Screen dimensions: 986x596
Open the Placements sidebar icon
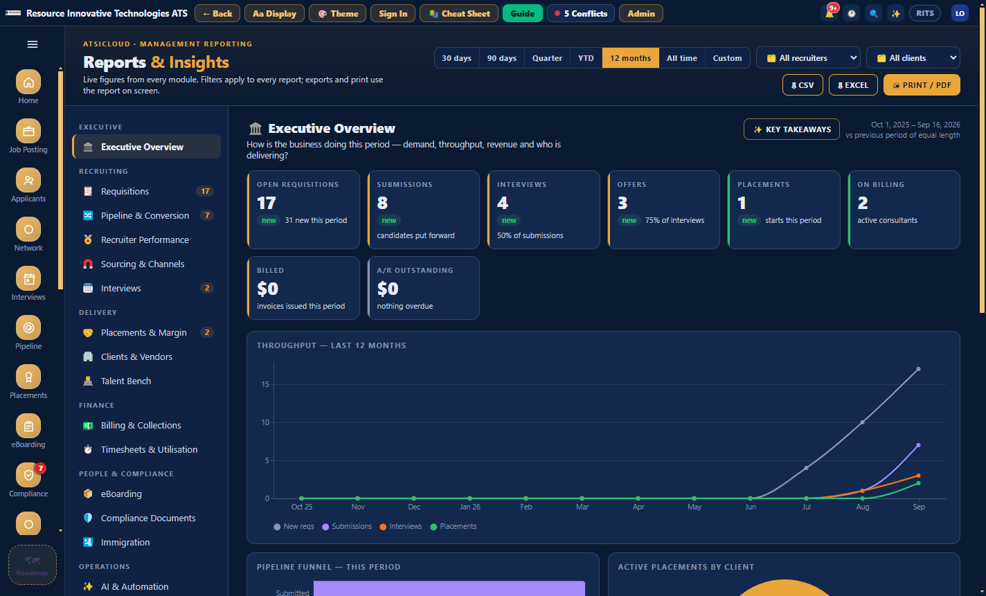tap(28, 377)
